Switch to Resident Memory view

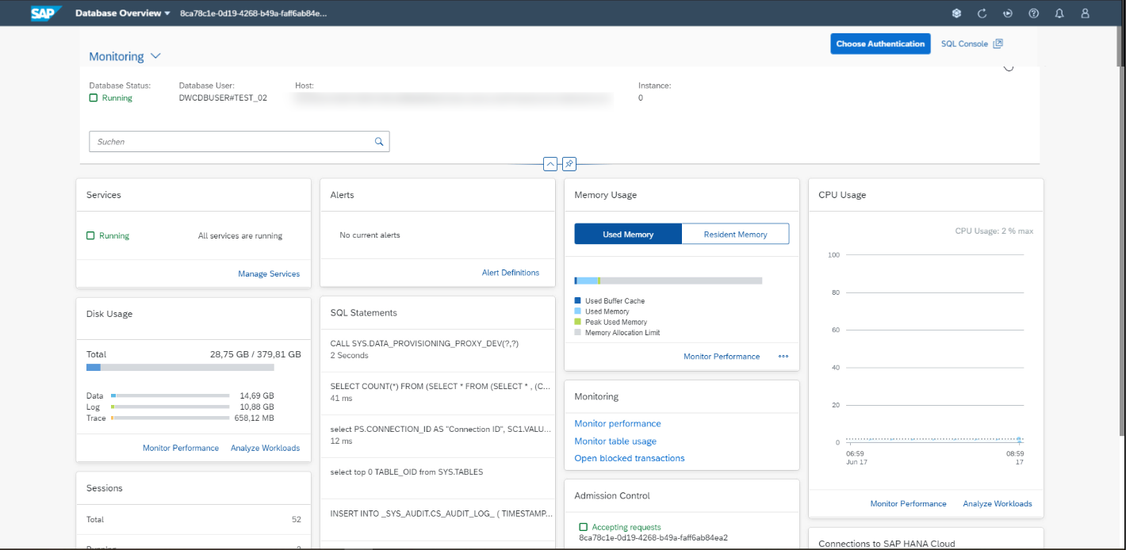(x=735, y=235)
